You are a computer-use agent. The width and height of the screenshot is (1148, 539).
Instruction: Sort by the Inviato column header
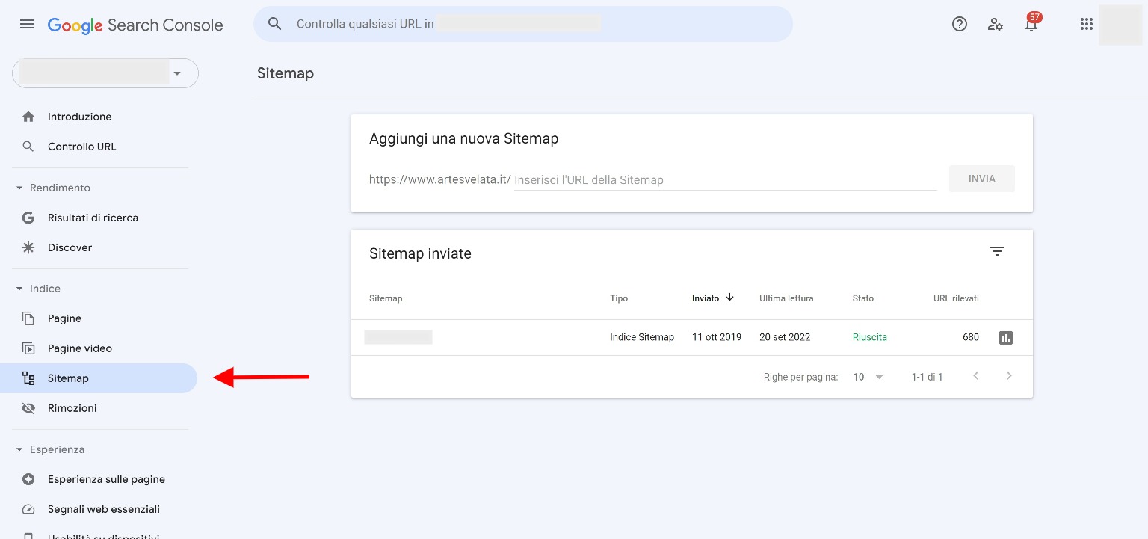706,298
